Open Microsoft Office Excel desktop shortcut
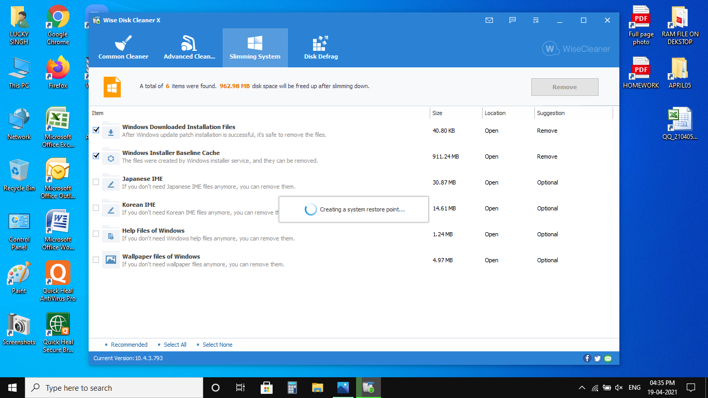Viewport: 708px width, 398px height. tap(58, 127)
